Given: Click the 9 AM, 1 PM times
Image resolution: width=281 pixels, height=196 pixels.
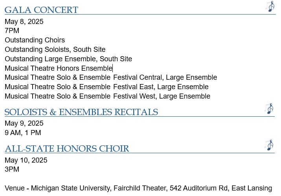Looking at the screenshot, I should (23, 133).
